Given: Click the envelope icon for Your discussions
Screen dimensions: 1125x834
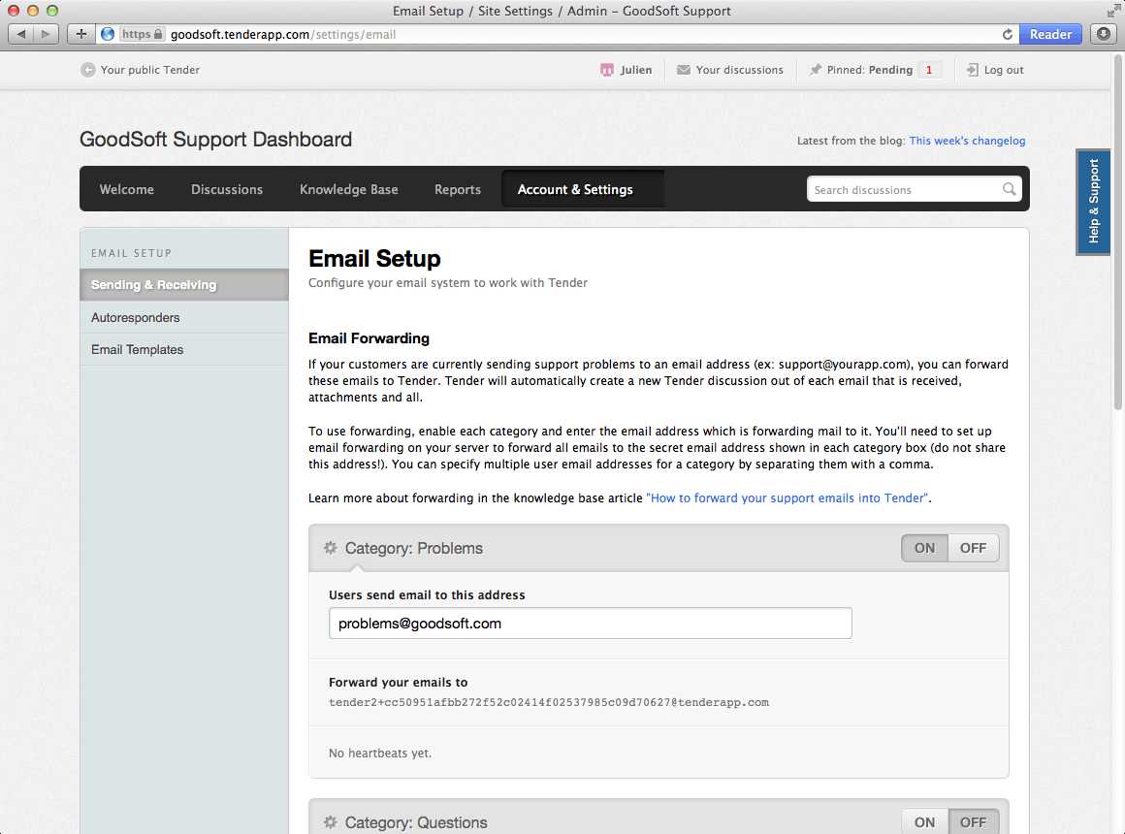Looking at the screenshot, I should click(683, 70).
